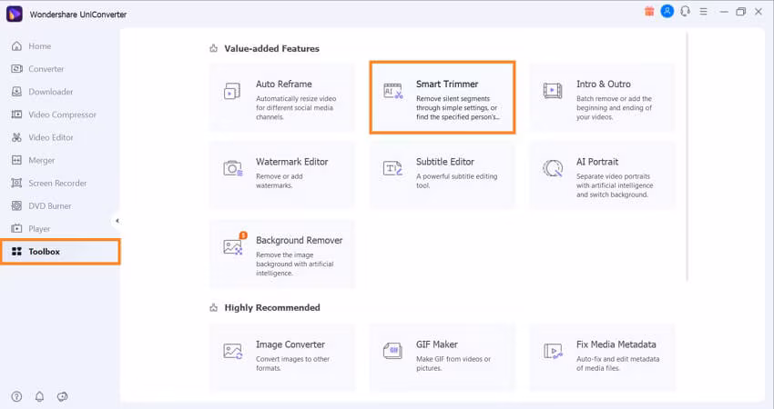Image resolution: width=774 pixels, height=409 pixels.
Task: Launch the Smart Trimmer tool
Action: point(443,97)
